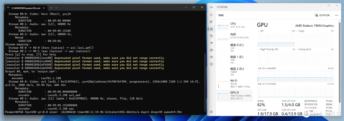Click the 1.5/4.0 GB dedicated memory value

pyautogui.click(x=291, y=105)
